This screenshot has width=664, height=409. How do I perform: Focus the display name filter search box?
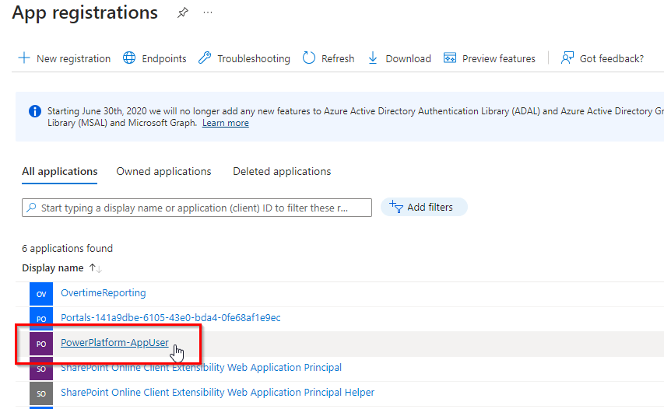[197, 208]
